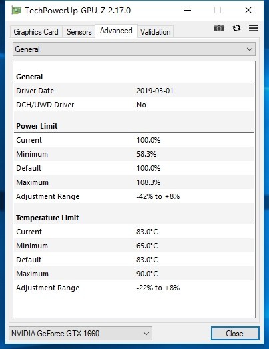The height and width of the screenshot is (349, 269).
Task: Expand the General category dropdown
Action: pyautogui.click(x=134, y=49)
